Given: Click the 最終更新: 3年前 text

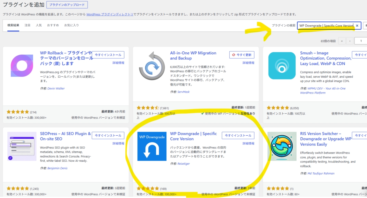Looking at the screenshot, I should (x=245, y=188).
